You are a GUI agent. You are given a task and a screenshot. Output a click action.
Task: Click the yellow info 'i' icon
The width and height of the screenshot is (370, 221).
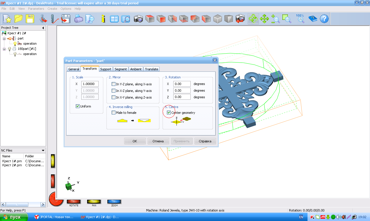click(x=103, y=19)
